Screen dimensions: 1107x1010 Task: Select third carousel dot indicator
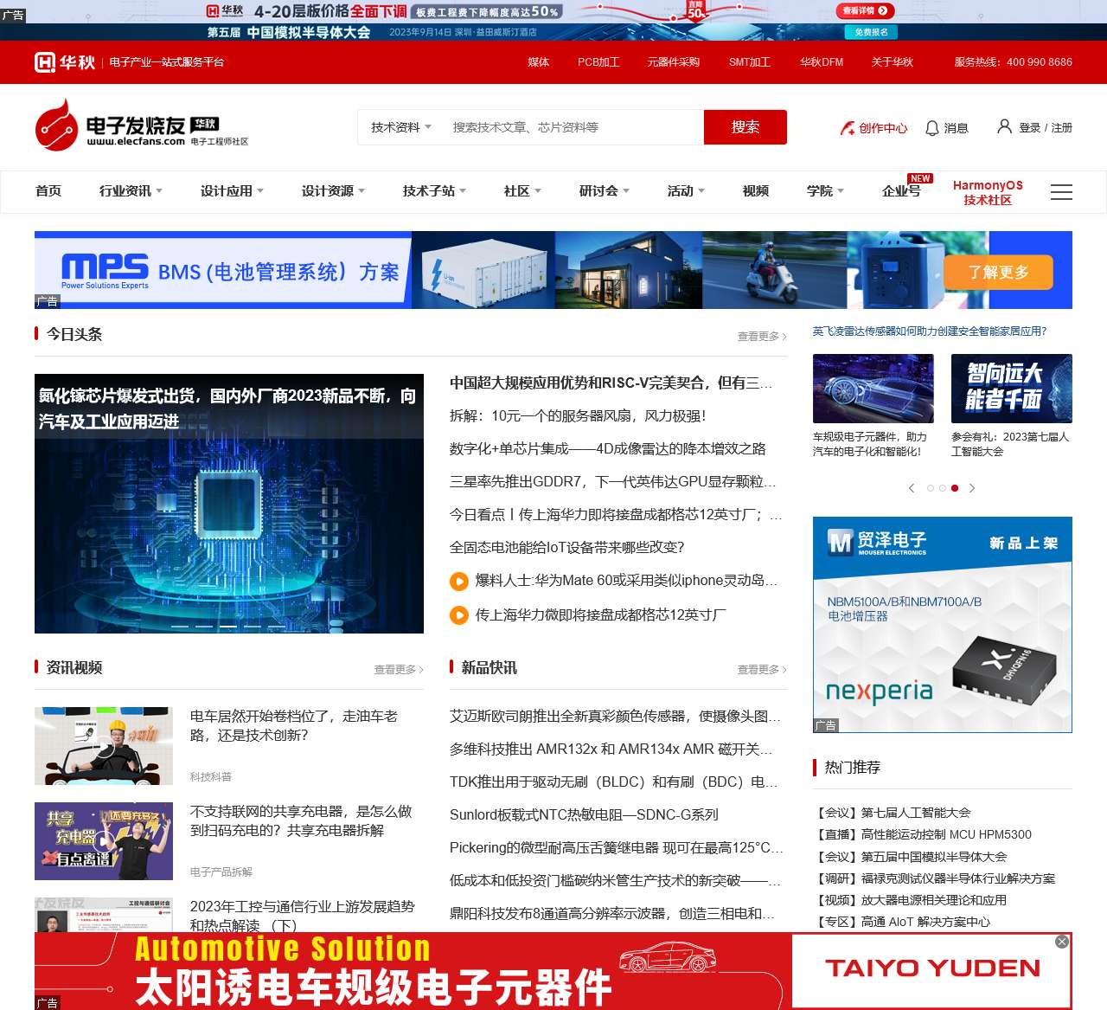(955, 488)
